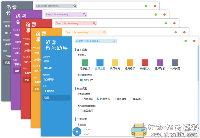The image size is (200, 138).
Task: Open 搜索 in the red window sidebar
Action: coord(27,44)
